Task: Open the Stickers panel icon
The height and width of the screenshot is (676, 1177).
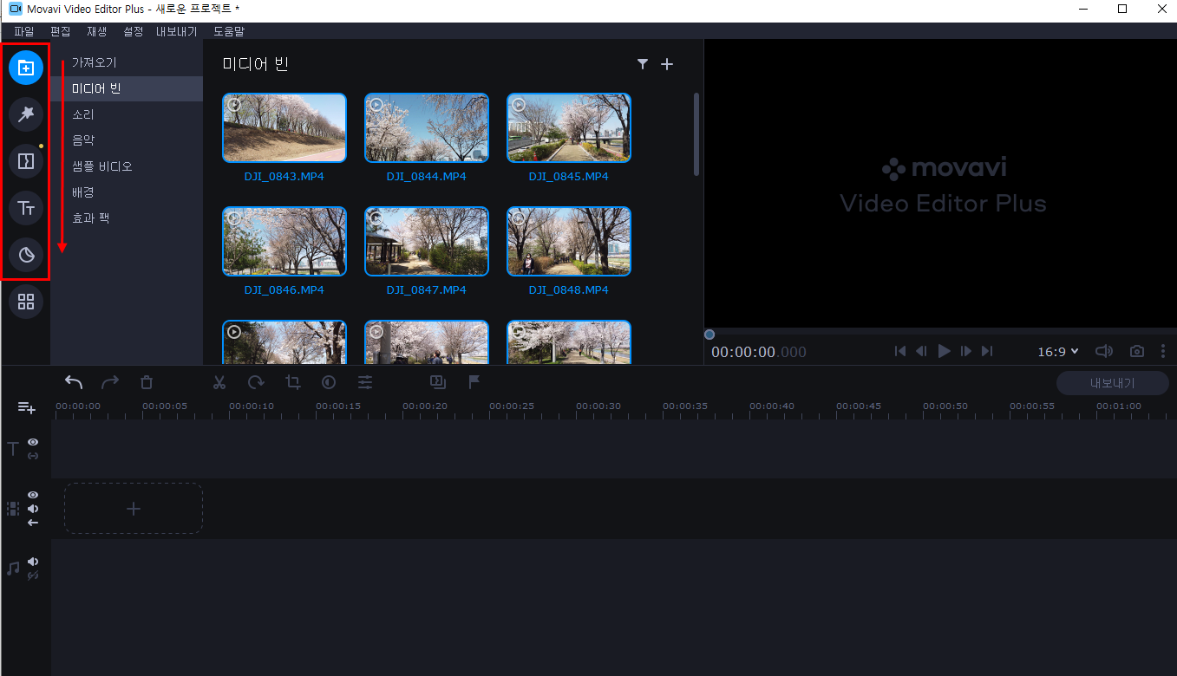Action: (26, 255)
